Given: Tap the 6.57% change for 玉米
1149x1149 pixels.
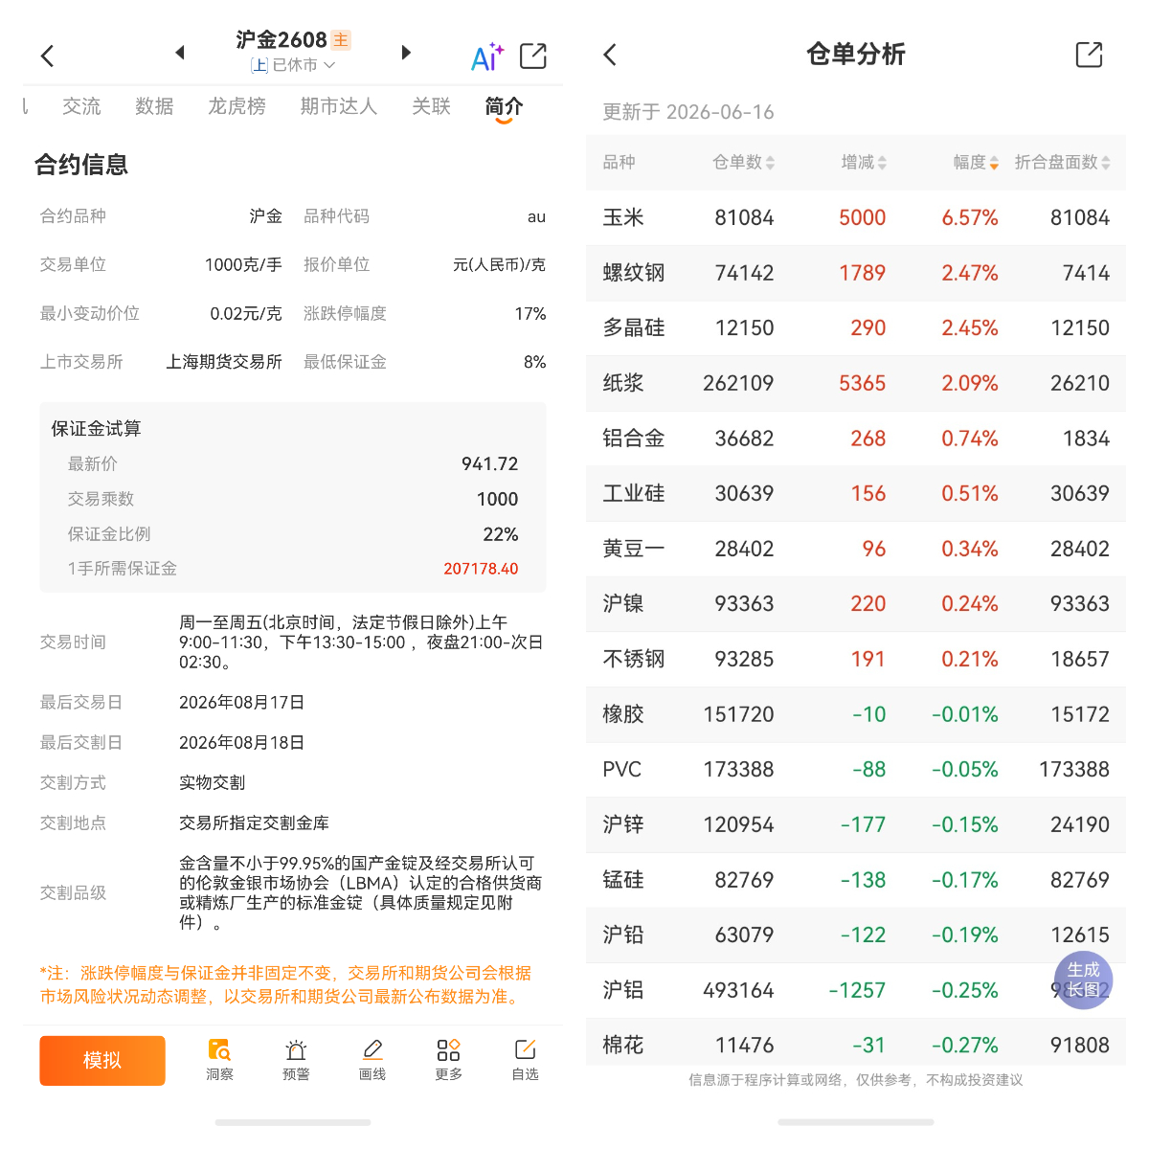Looking at the screenshot, I should pyautogui.click(x=970, y=218).
